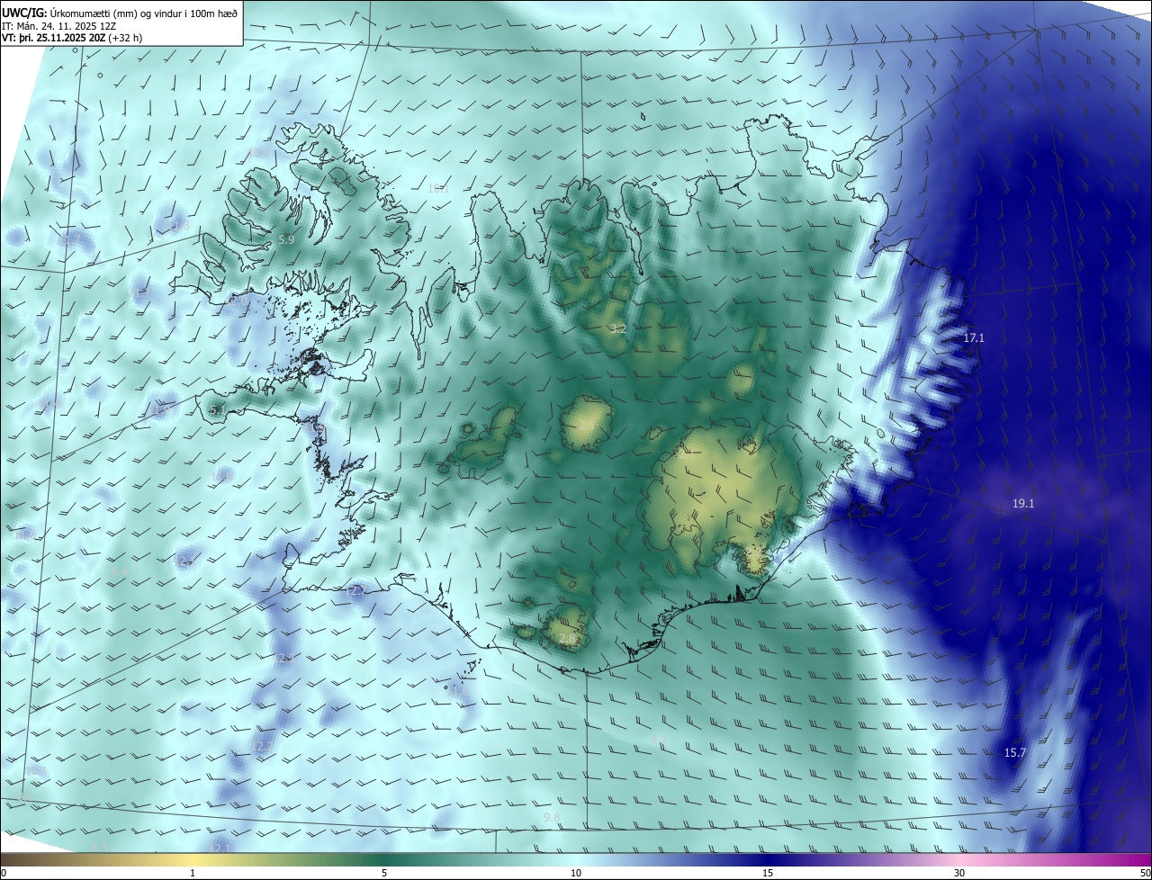Select the 5 tick label on the colour scale
Screen dimensions: 1152x880
(384, 873)
